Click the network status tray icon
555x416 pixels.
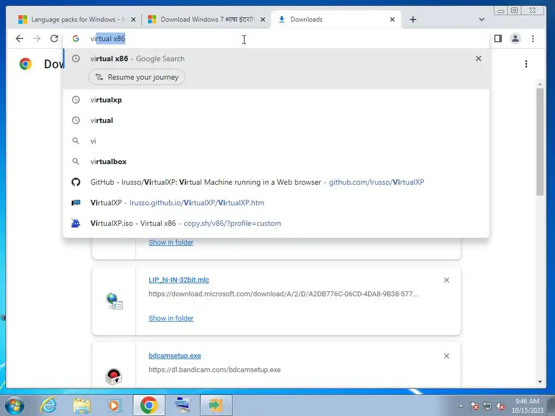pyautogui.click(x=487, y=406)
